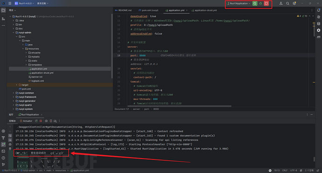
Task: Rerun icon in Run panel toolbar
Action: [36, 121]
